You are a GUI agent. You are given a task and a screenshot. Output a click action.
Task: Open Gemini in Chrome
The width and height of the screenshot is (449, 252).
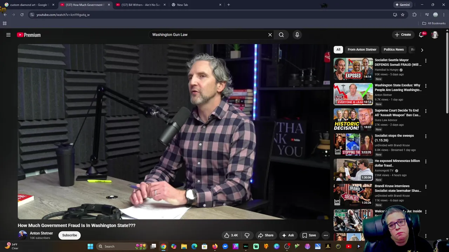[x=402, y=5]
